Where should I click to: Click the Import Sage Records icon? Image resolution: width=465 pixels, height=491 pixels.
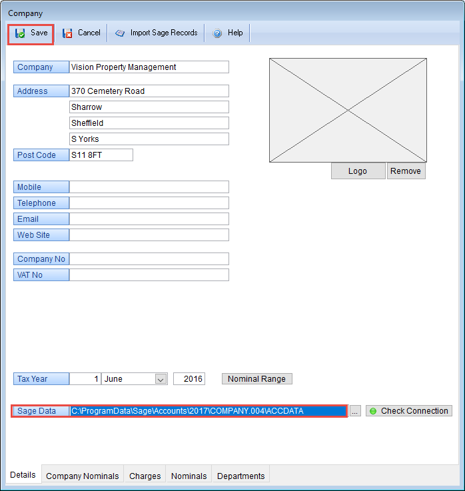[x=120, y=33]
